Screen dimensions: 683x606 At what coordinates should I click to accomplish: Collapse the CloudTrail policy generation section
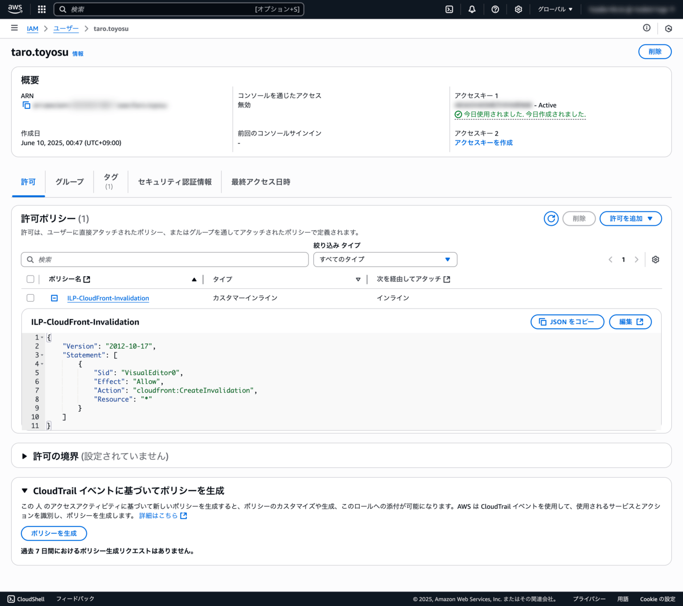[x=25, y=491]
